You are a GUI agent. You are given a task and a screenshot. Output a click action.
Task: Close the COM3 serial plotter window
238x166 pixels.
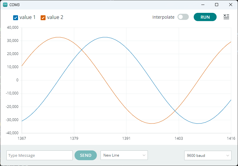(x=231, y=5)
